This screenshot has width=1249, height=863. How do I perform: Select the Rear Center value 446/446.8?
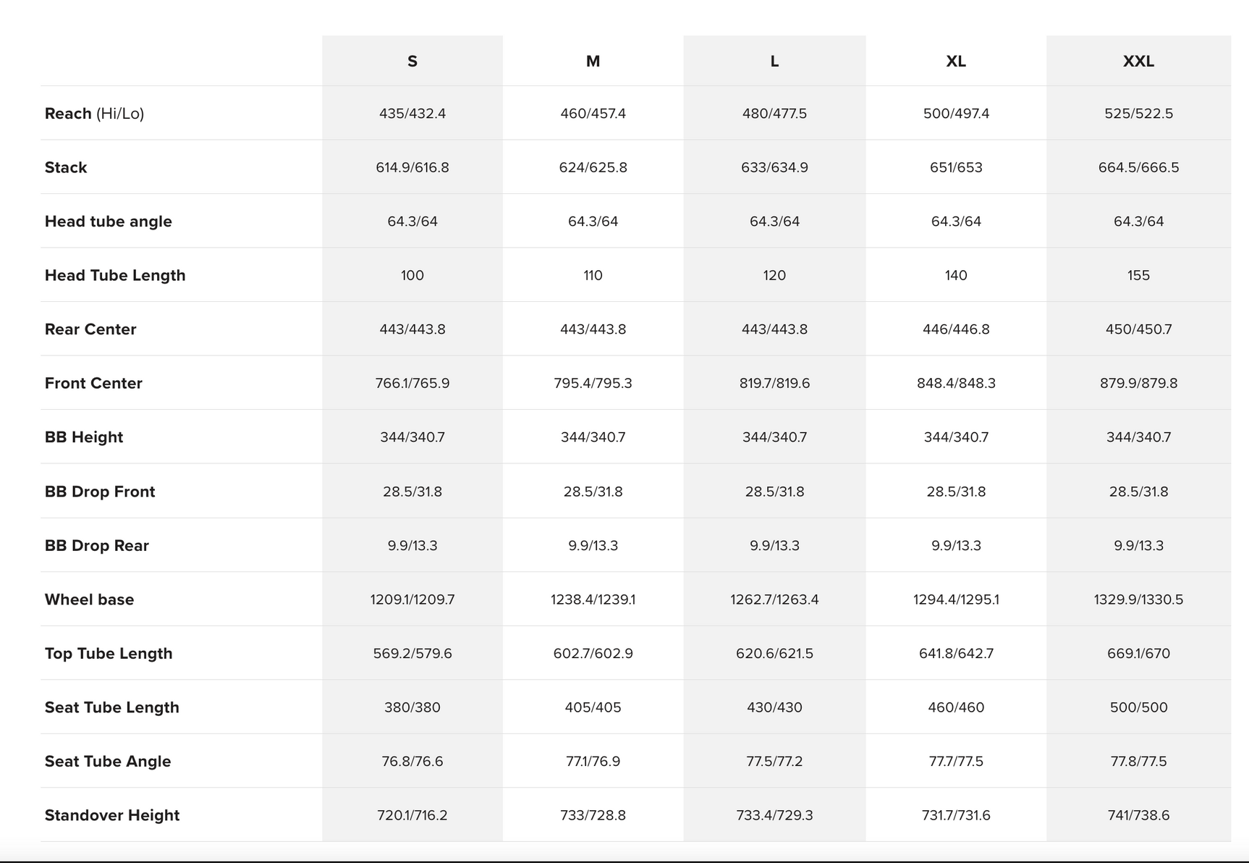tap(956, 329)
